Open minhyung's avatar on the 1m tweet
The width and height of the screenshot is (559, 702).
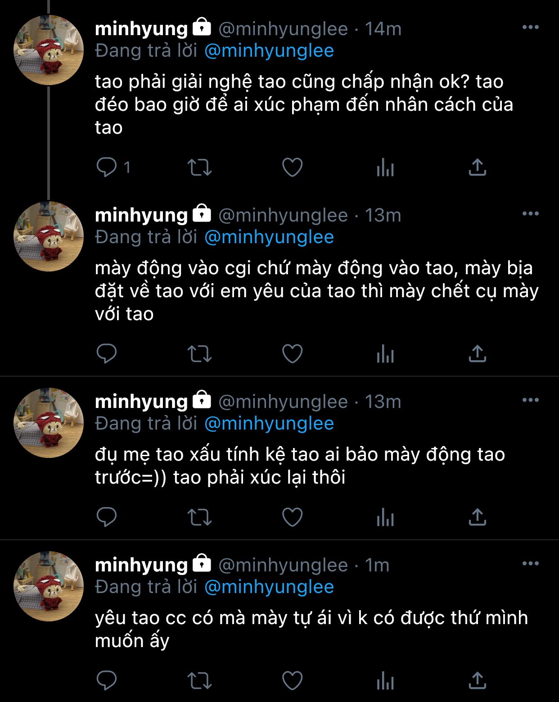pyautogui.click(x=49, y=586)
